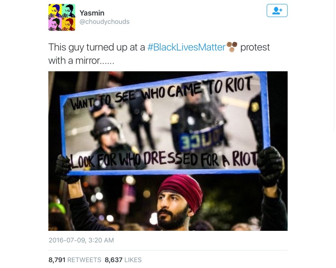
Task: Click the teal quadrant of the avatar
Action: pos(69,11)
